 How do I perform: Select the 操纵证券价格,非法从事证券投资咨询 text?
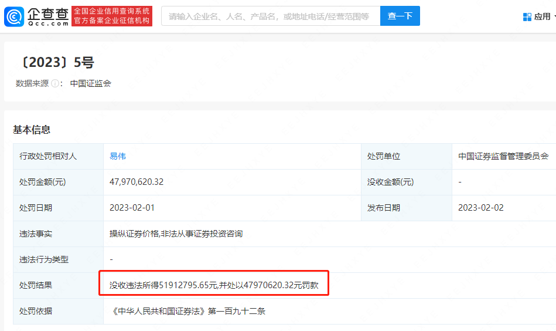pyautogui.click(x=176, y=234)
